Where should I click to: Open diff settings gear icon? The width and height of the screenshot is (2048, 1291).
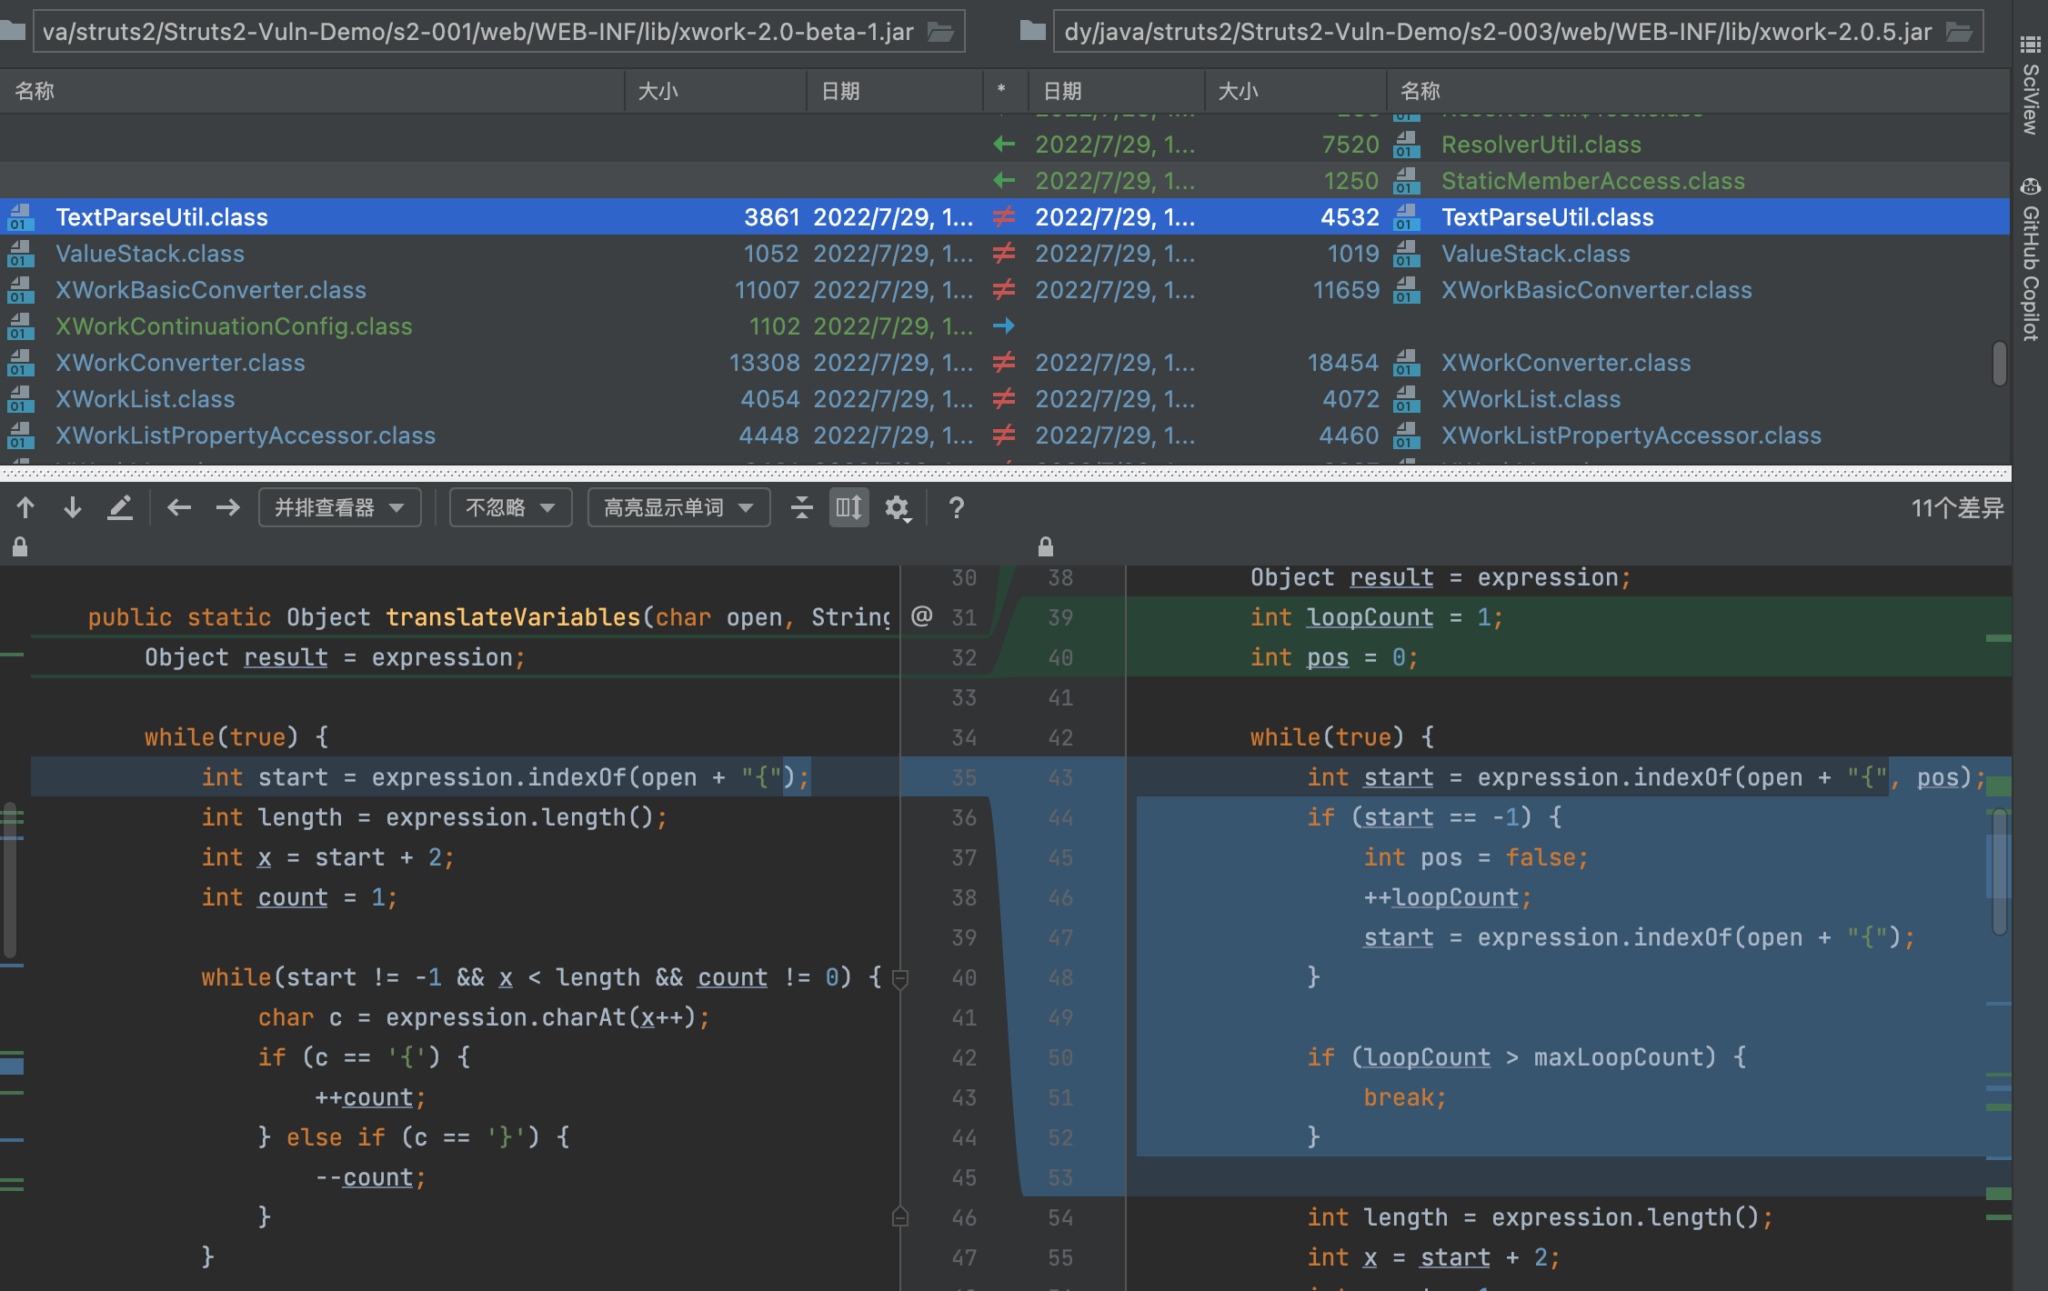coord(899,507)
